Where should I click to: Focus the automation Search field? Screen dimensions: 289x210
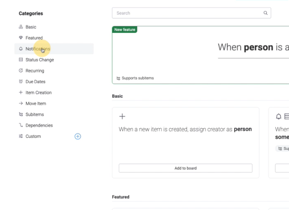tap(192, 13)
